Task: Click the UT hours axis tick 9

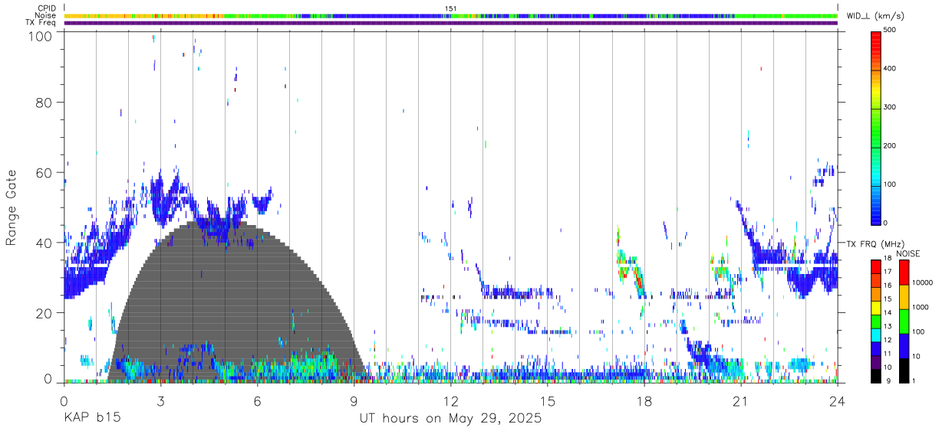Action: pyautogui.click(x=354, y=401)
